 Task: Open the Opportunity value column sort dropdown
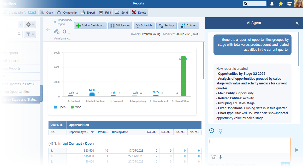click(x=92, y=132)
